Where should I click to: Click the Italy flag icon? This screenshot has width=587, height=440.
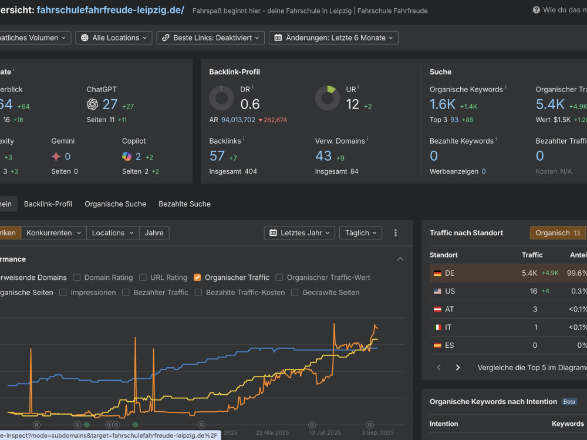pyautogui.click(x=437, y=327)
